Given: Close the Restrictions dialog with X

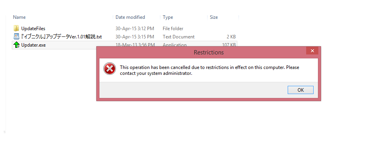Looking at the screenshot, I should 312,51.
